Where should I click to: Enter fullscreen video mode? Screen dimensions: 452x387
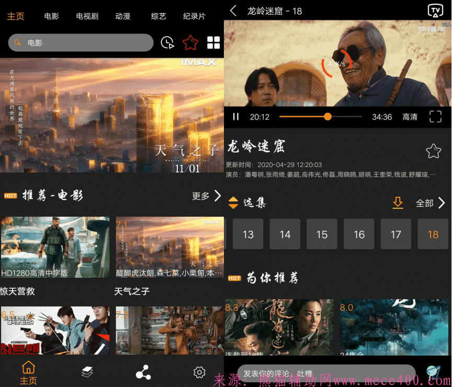(435, 116)
